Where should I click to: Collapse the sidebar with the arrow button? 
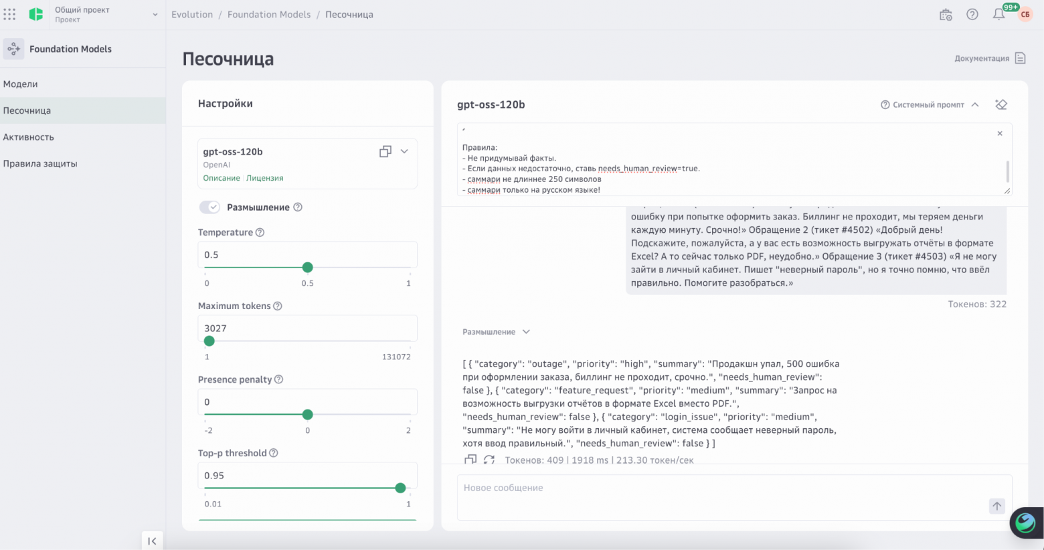pyautogui.click(x=152, y=541)
